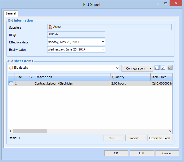Viewport: 184px width, 162px height.
Task: Open the Effective date dropdown
Action: (x=103, y=42)
